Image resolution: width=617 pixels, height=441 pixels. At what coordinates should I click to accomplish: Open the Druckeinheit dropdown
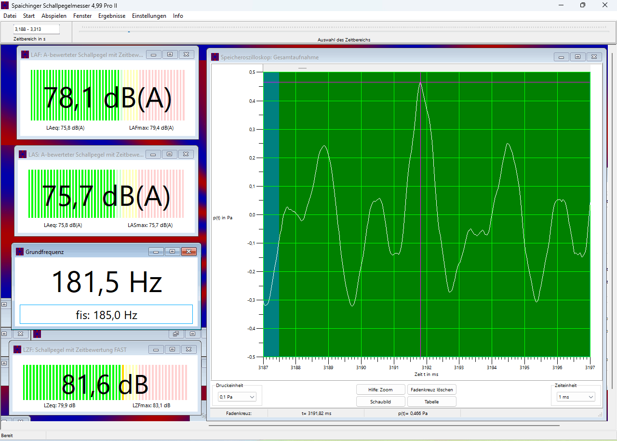tap(237, 397)
